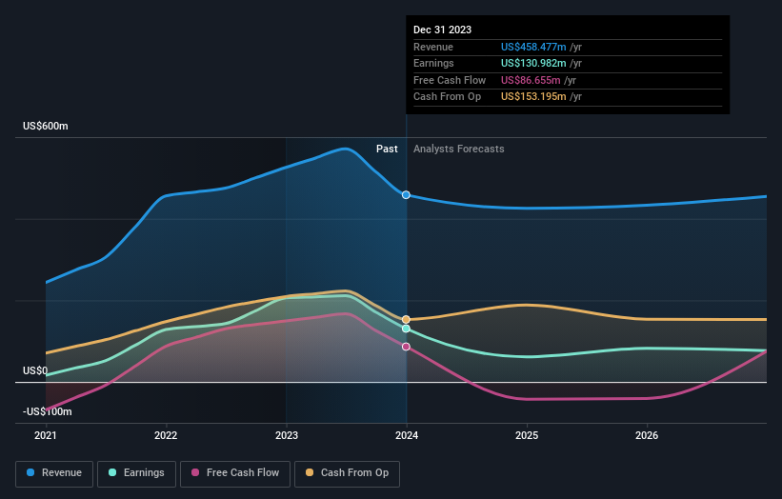Toggle the Free Cash Flow legend button
The image size is (782, 499).
(235, 473)
